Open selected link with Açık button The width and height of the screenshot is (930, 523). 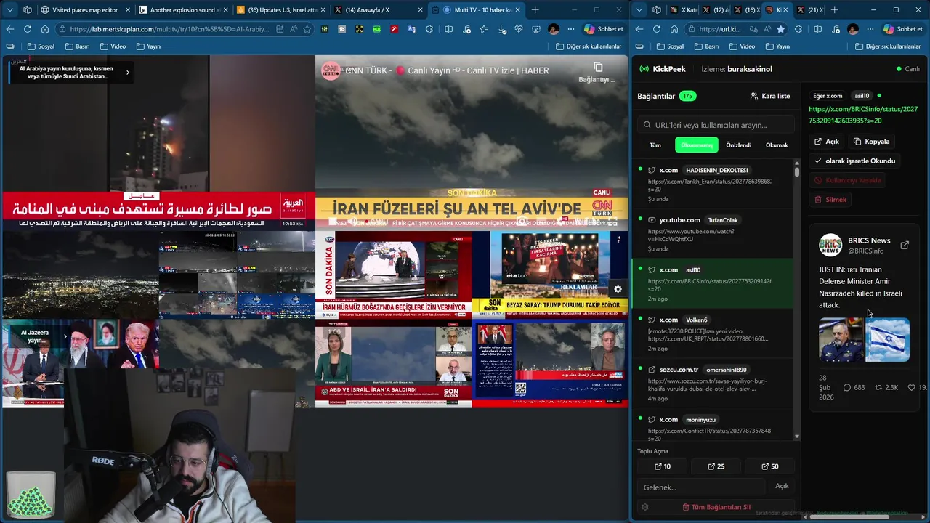coord(827,142)
